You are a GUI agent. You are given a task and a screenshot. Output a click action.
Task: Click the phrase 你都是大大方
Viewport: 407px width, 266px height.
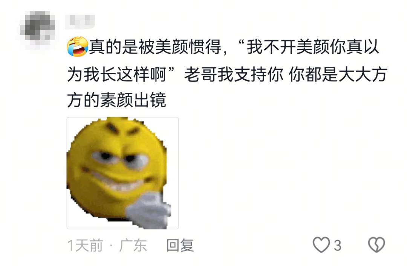[x=338, y=74]
